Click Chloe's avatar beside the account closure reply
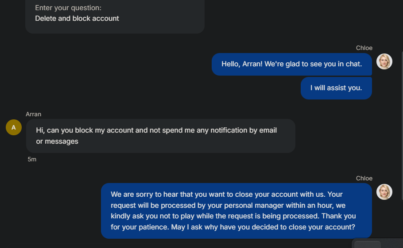 point(384,192)
